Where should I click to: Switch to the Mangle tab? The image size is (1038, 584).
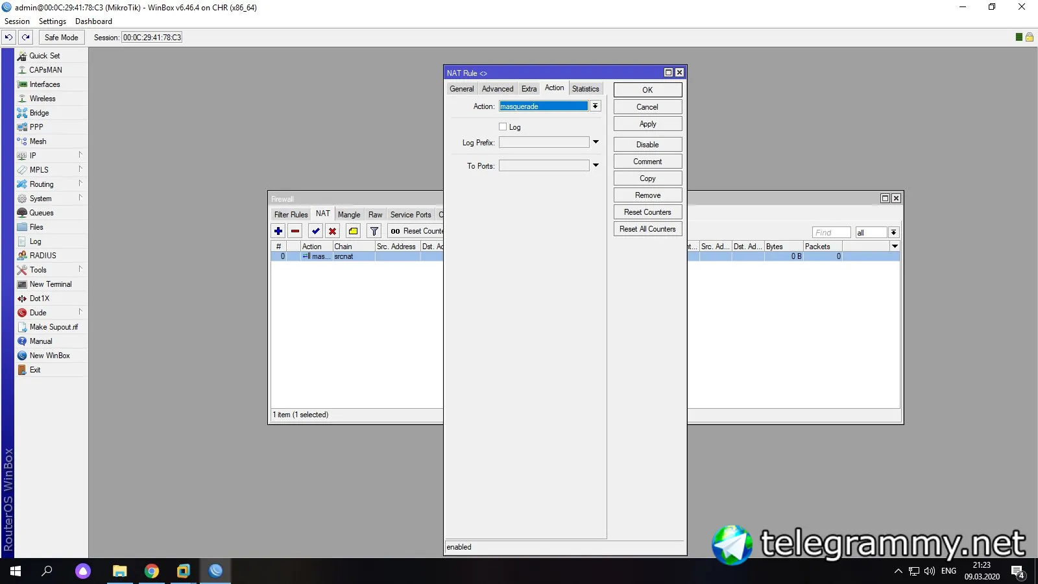349,215
